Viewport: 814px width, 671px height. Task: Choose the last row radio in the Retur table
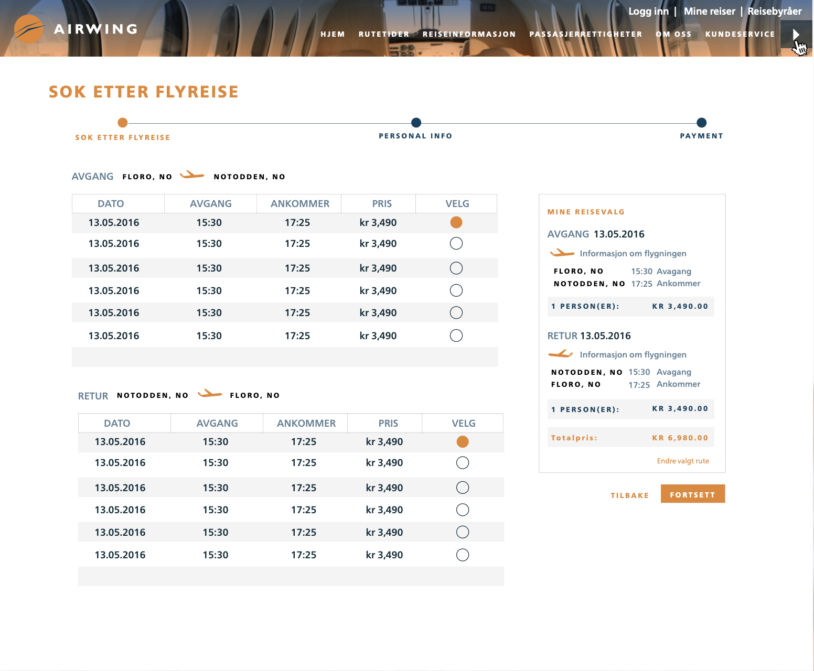tap(463, 555)
